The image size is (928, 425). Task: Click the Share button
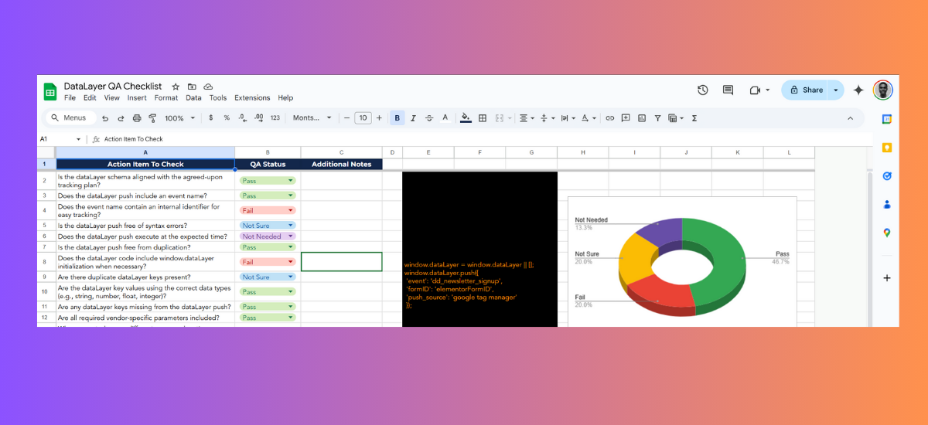(805, 90)
